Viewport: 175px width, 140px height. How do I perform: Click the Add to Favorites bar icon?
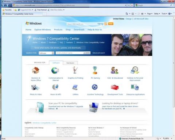pyautogui.click(x=15, y=10)
